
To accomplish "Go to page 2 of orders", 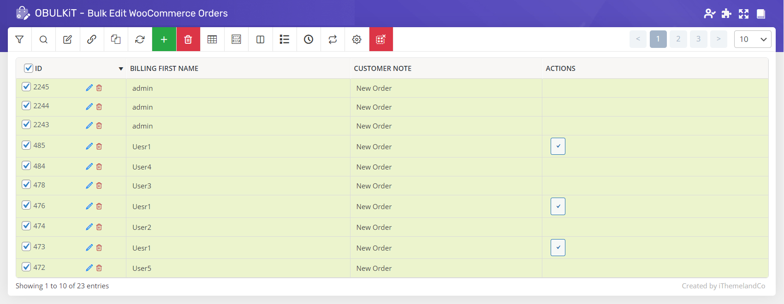I will click(678, 39).
